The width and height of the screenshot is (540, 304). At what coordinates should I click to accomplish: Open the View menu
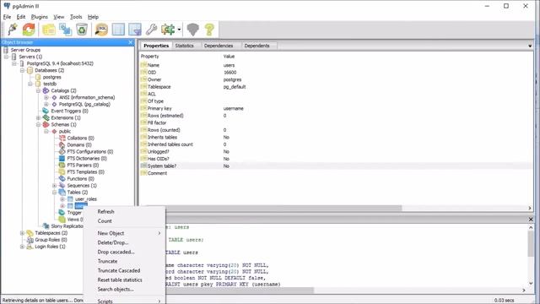[59, 17]
